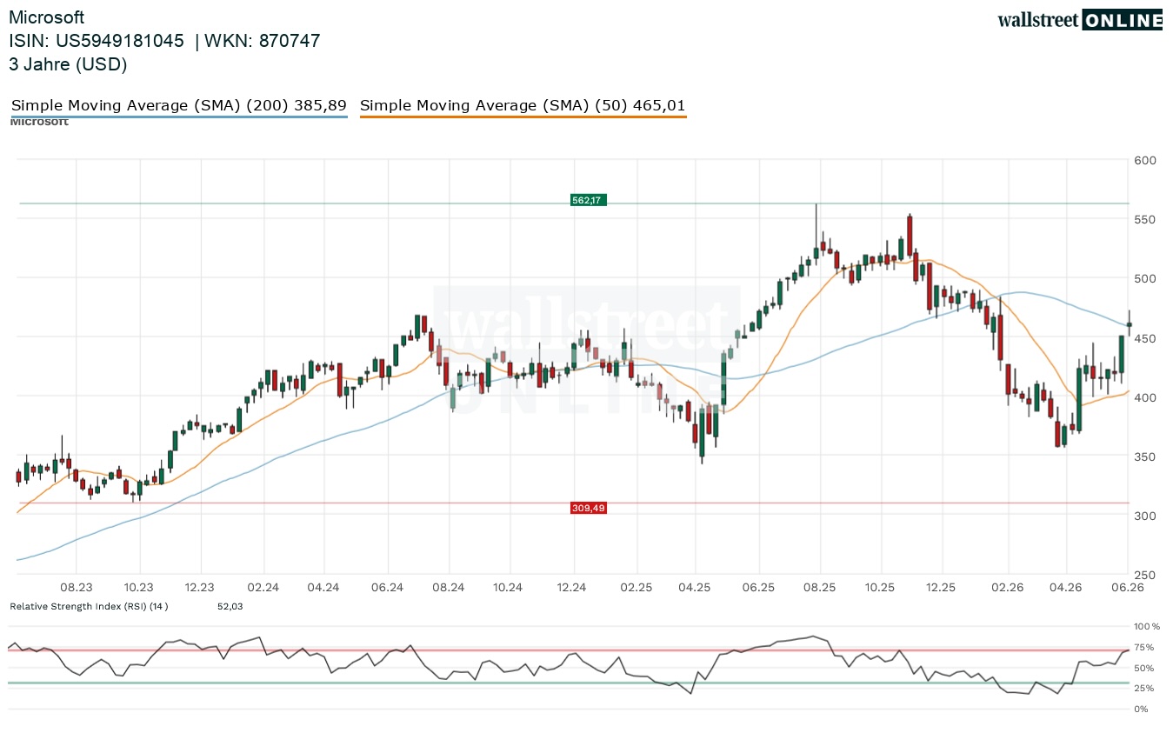Click the 25% RSI axis label
This screenshot has height=733, width=1173.
tap(1144, 689)
